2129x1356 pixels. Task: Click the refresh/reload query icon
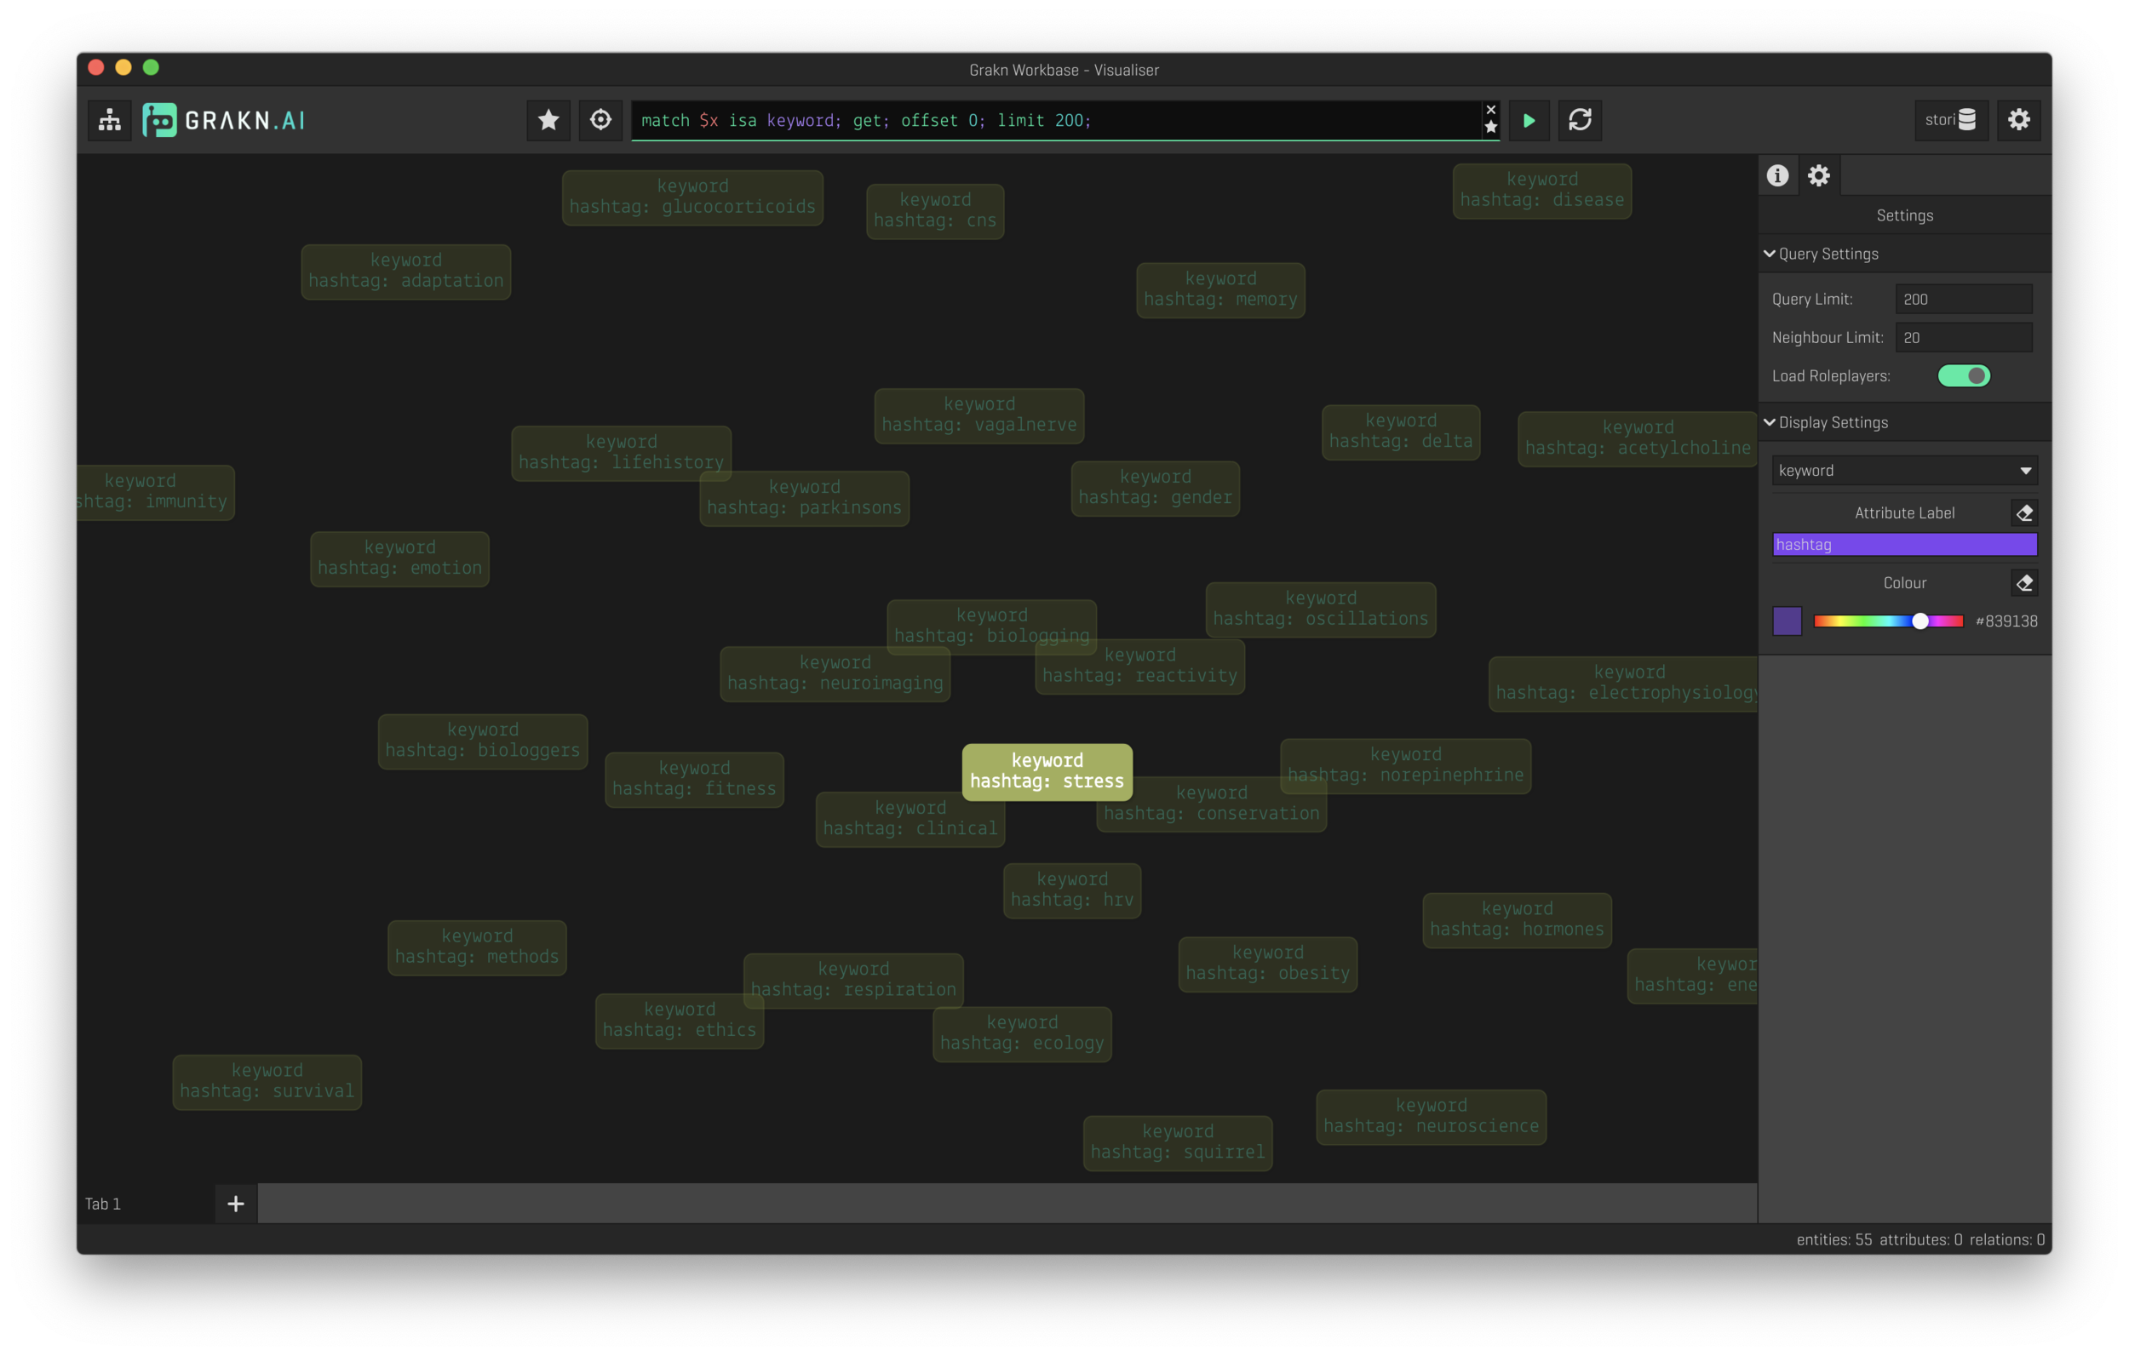(x=1580, y=119)
